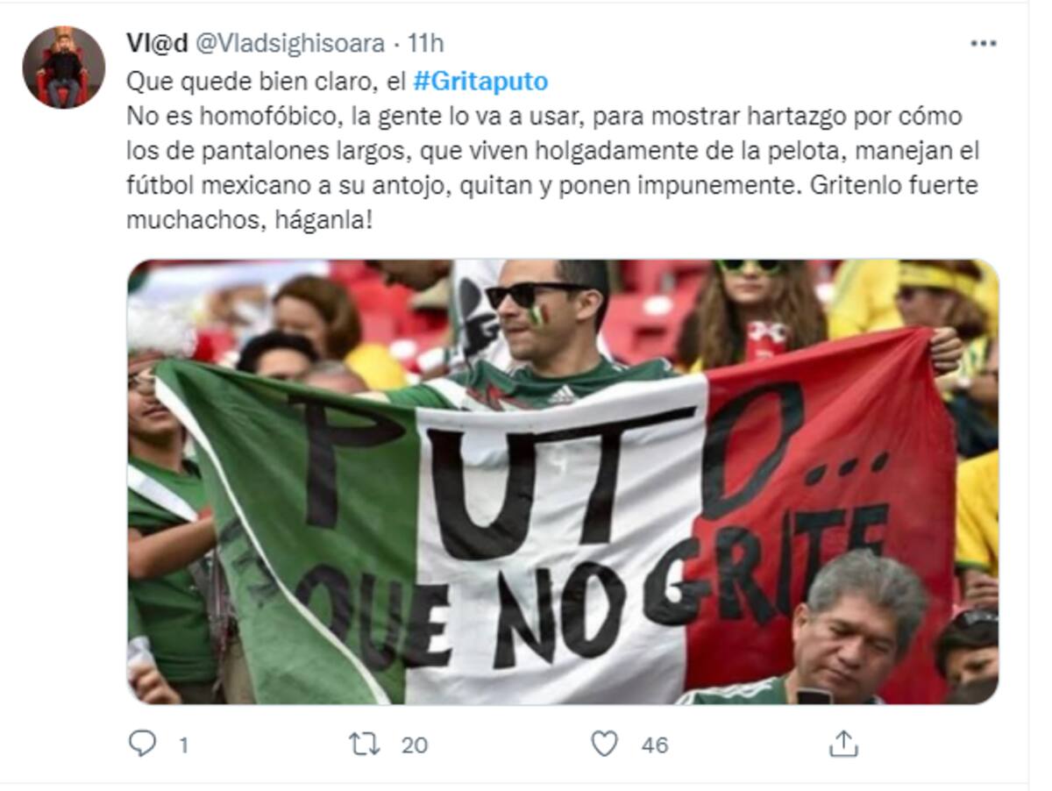The width and height of the screenshot is (1052, 791).
Task: Open the Vl@d profile avatar picture
Action: click(x=64, y=67)
